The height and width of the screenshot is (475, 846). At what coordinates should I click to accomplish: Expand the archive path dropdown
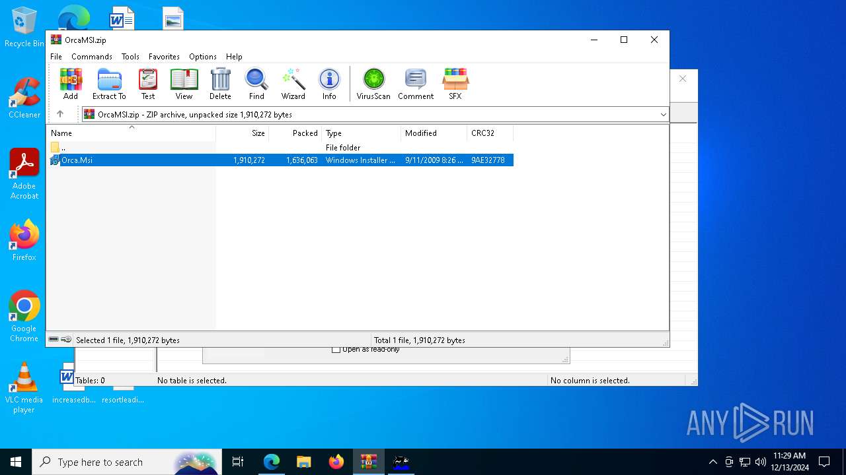coord(663,115)
